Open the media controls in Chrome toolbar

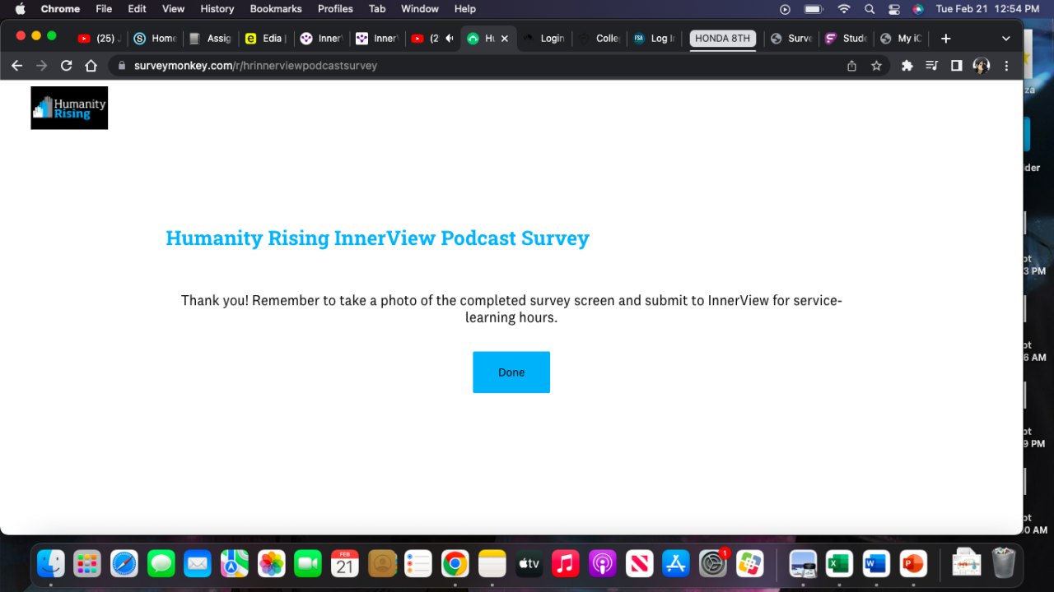(931, 66)
